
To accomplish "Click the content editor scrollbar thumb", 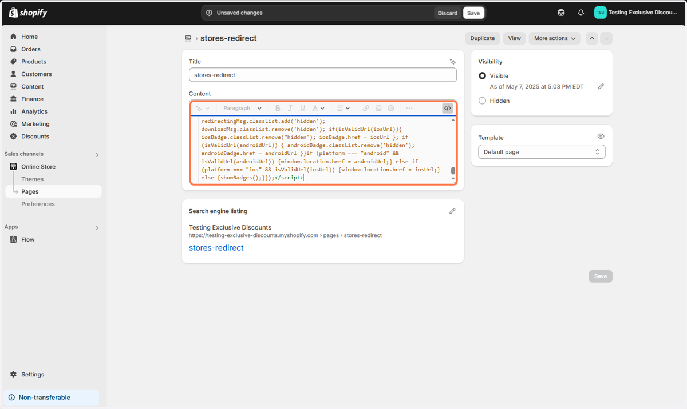I will (453, 171).
